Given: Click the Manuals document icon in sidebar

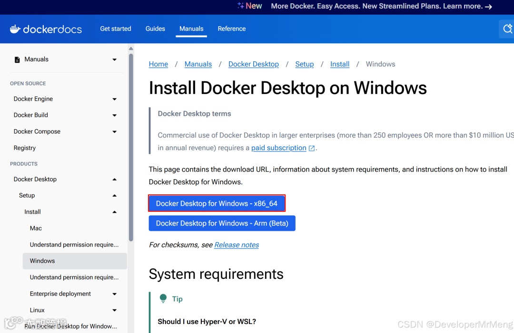Looking at the screenshot, I should click(x=17, y=59).
